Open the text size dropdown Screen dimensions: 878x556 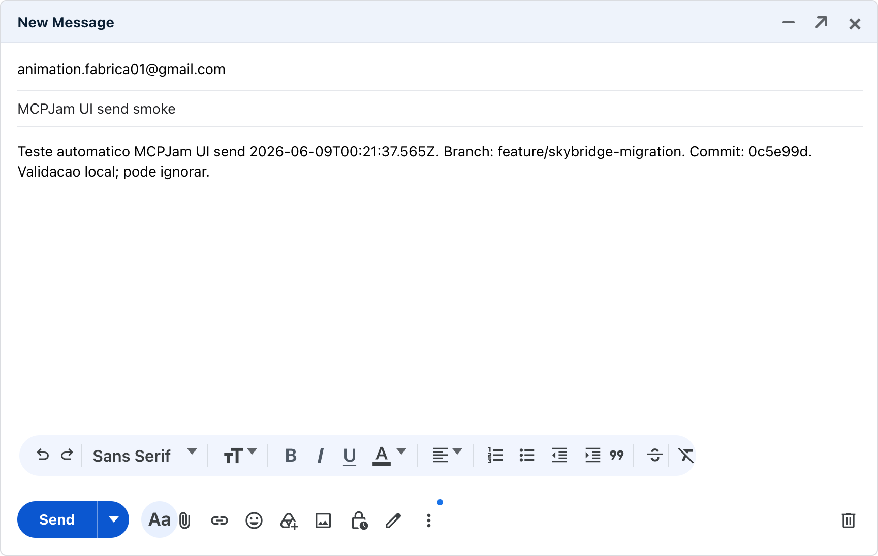pos(240,456)
